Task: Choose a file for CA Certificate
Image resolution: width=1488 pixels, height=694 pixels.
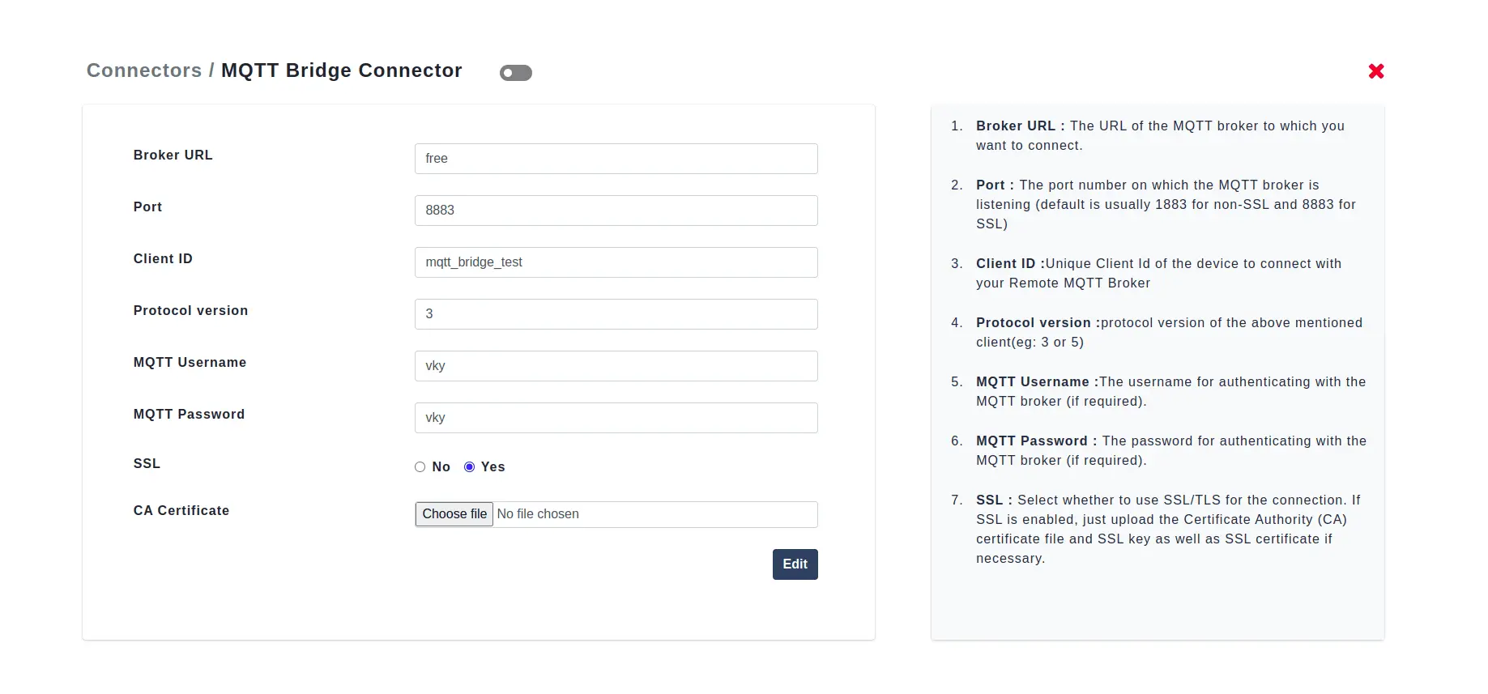Action: (454, 514)
